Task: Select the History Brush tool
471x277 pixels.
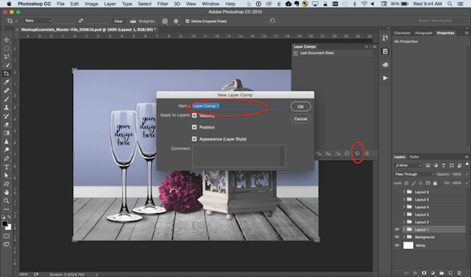Action: 7,116
